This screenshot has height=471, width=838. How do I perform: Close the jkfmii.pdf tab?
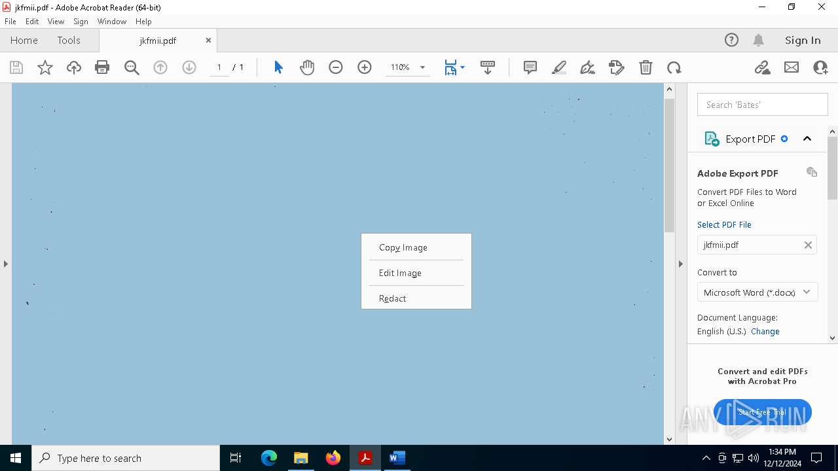coord(208,40)
